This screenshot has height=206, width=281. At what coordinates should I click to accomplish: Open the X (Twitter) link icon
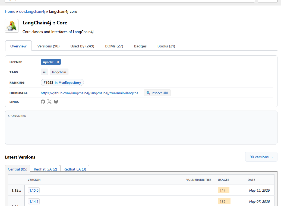pyautogui.click(x=49, y=102)
